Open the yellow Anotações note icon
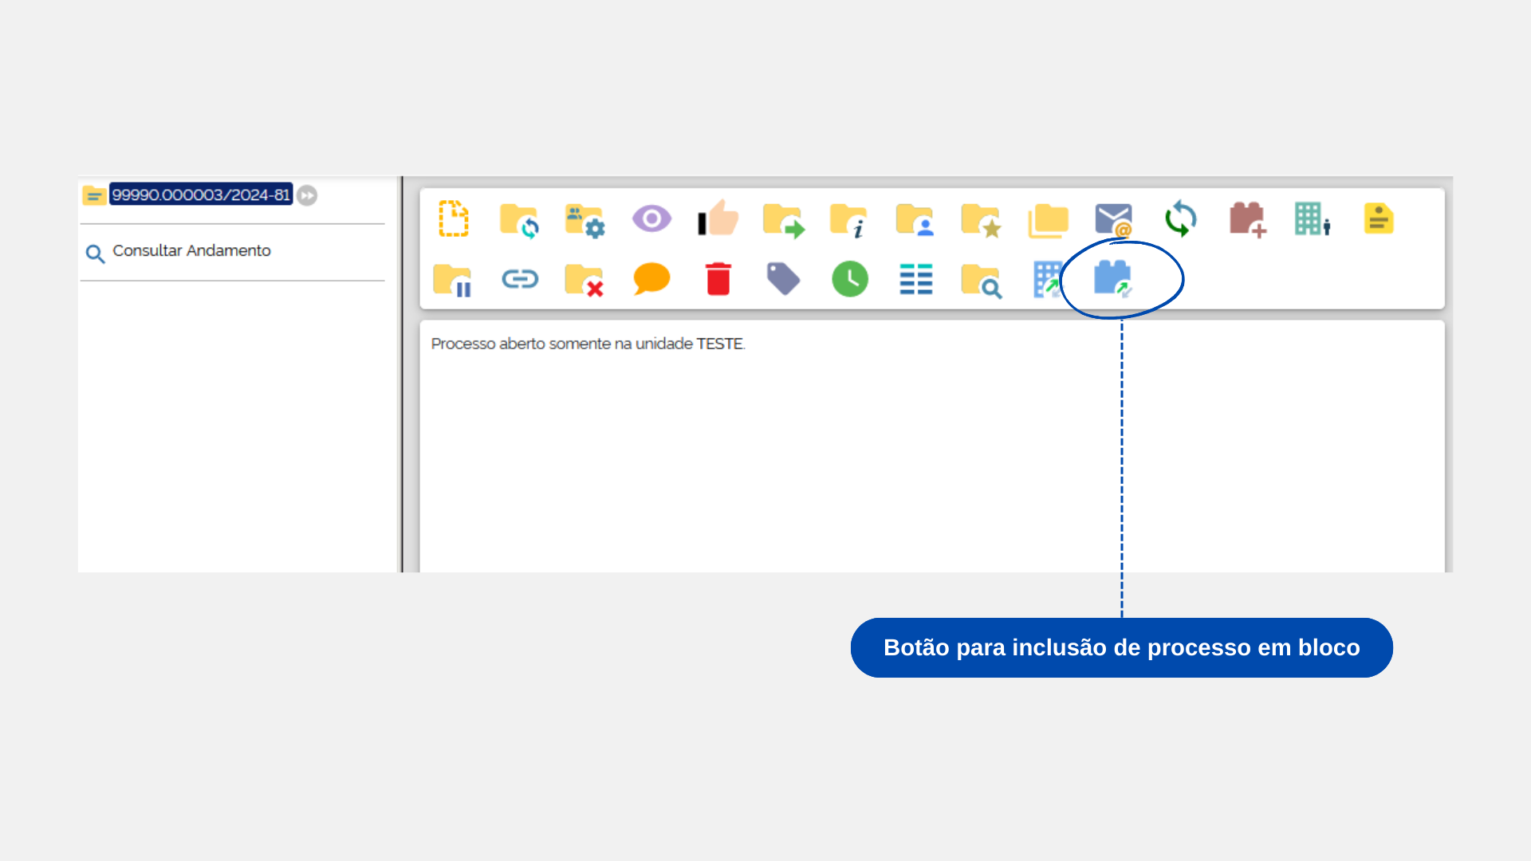 click(x=1378, y=218)
